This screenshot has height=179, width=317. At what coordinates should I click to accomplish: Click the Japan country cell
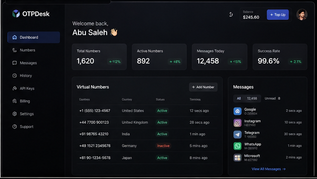(x=127, y=158)
